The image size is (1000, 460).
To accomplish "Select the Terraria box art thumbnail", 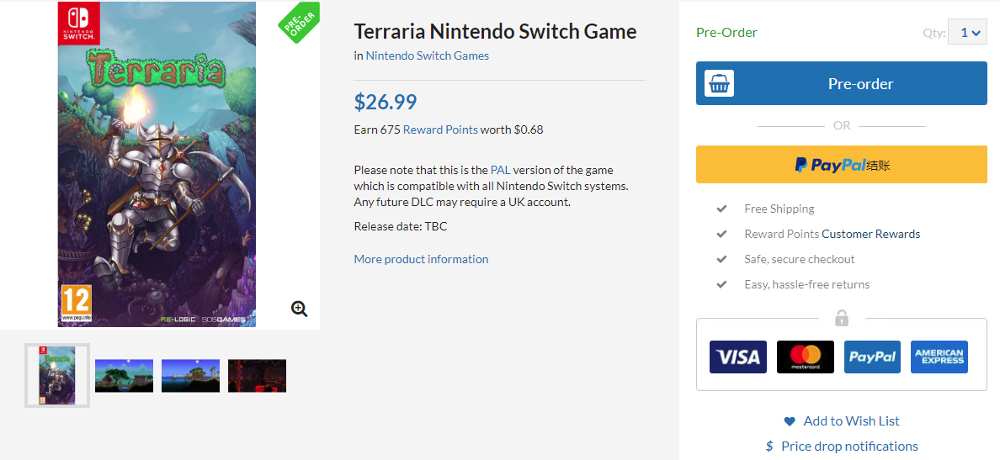I will tap(57, 376).
